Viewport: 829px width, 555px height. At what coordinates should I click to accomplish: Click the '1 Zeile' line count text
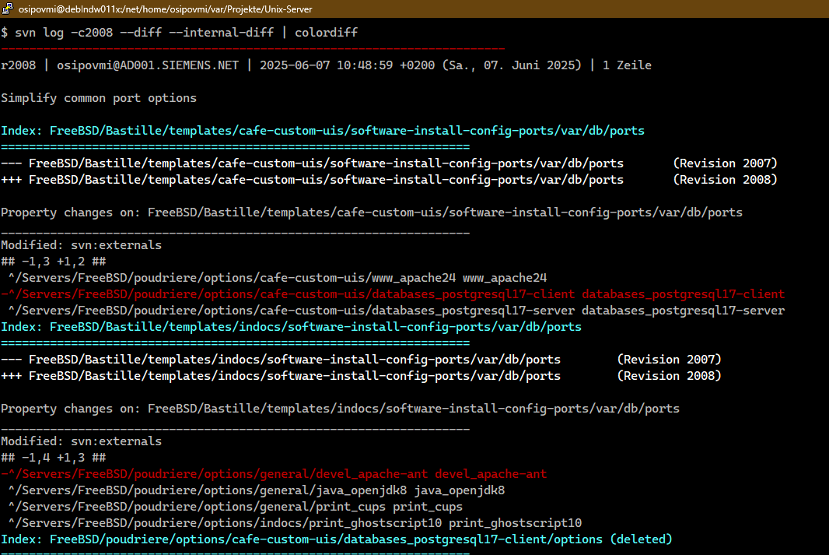(627, 65)
